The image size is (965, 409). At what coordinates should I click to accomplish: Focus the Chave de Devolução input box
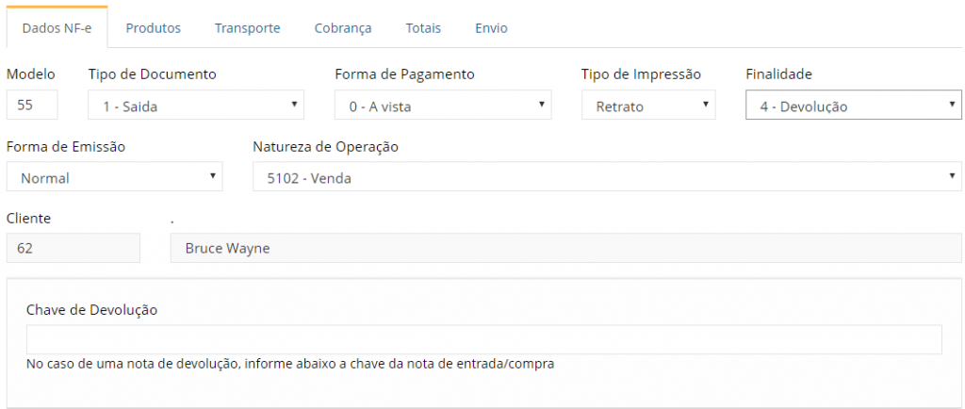[483, 339]
